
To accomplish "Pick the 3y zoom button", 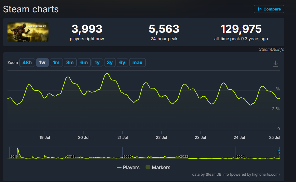I will click(x=110, y=62).
